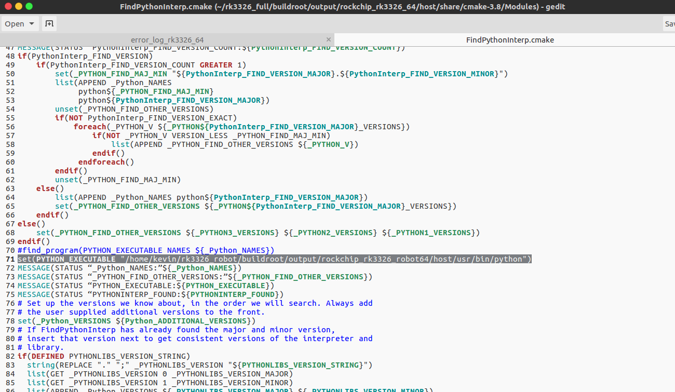
Task: Click the commented #find_program line 70
Action: pyautogui.click(x=146, y=250)
